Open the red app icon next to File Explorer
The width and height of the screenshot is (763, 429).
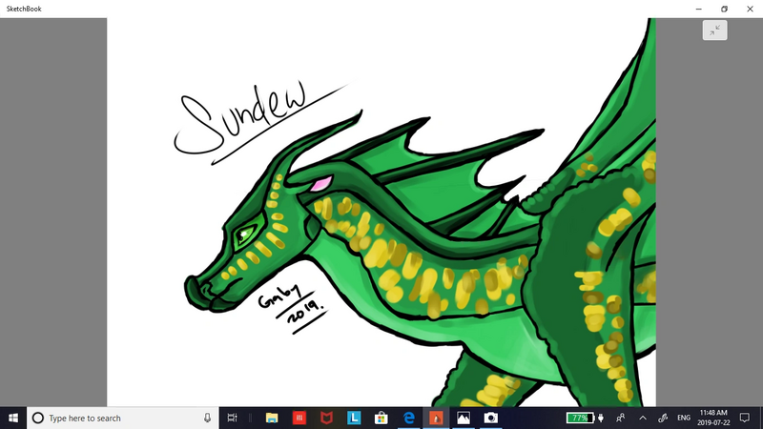coord(299,418)
